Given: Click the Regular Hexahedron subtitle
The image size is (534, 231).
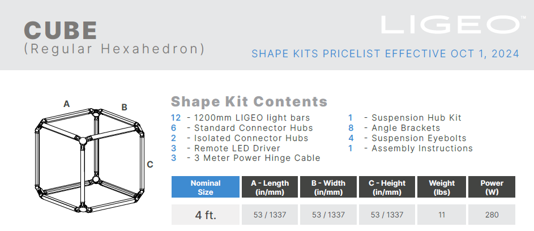Looking at the screenshot, I should pos(114,49).
